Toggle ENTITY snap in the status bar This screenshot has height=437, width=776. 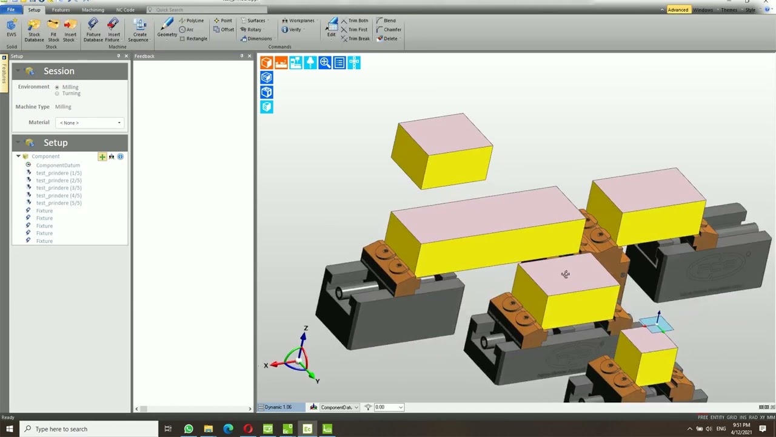[x=717, y=417]
